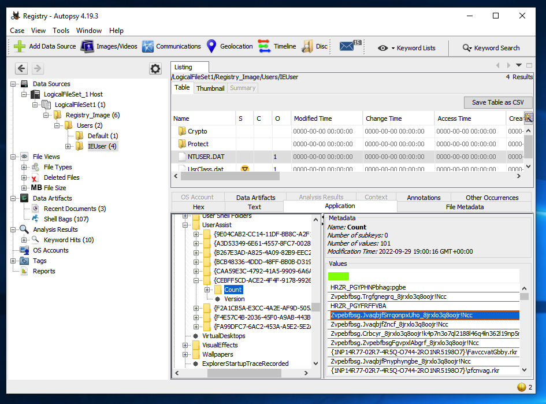
Task: Click Save Table as CSV button
Action: click(x=497, y=102)
